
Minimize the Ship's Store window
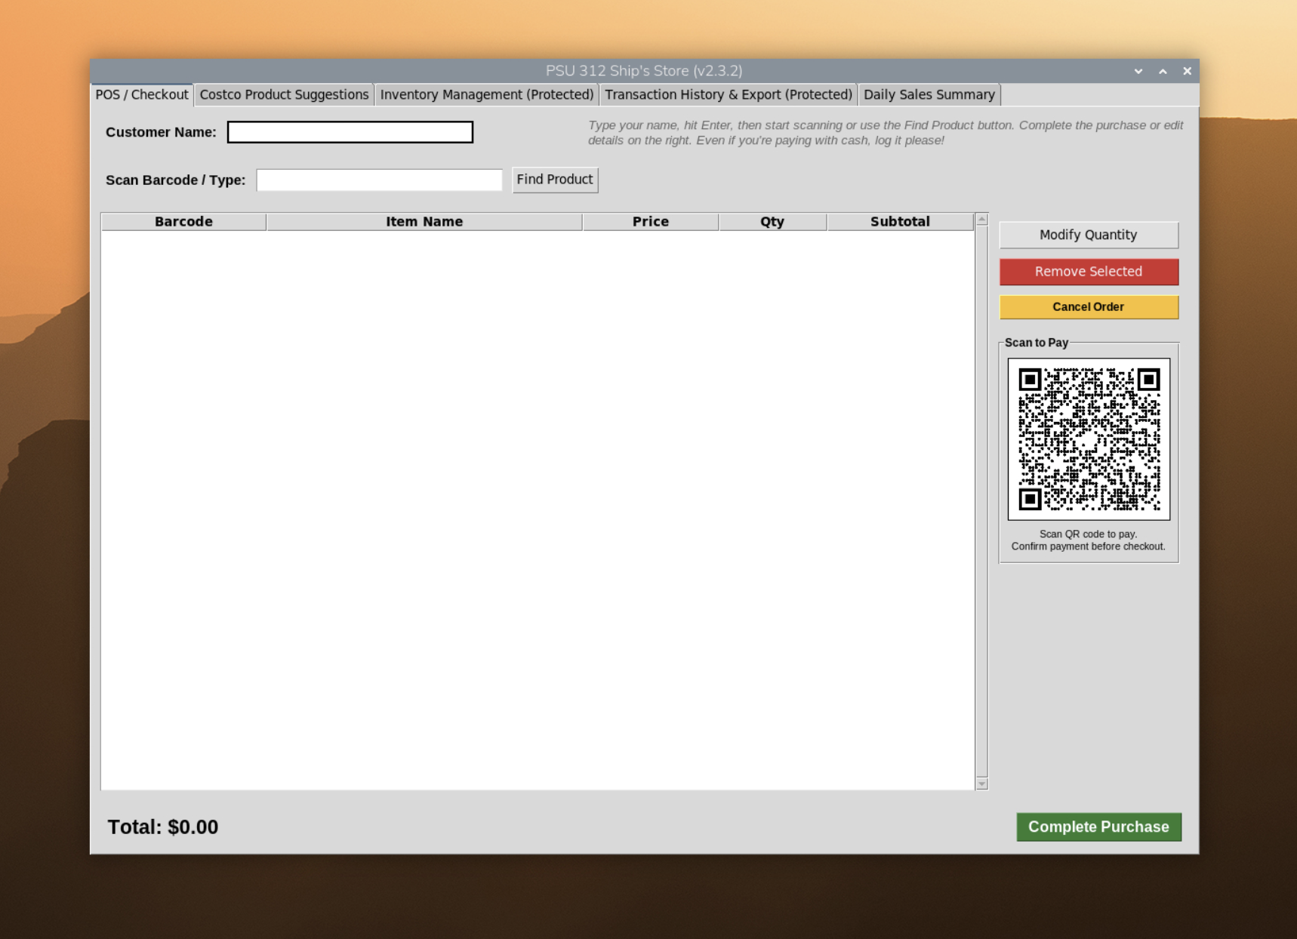point(1138,71)
